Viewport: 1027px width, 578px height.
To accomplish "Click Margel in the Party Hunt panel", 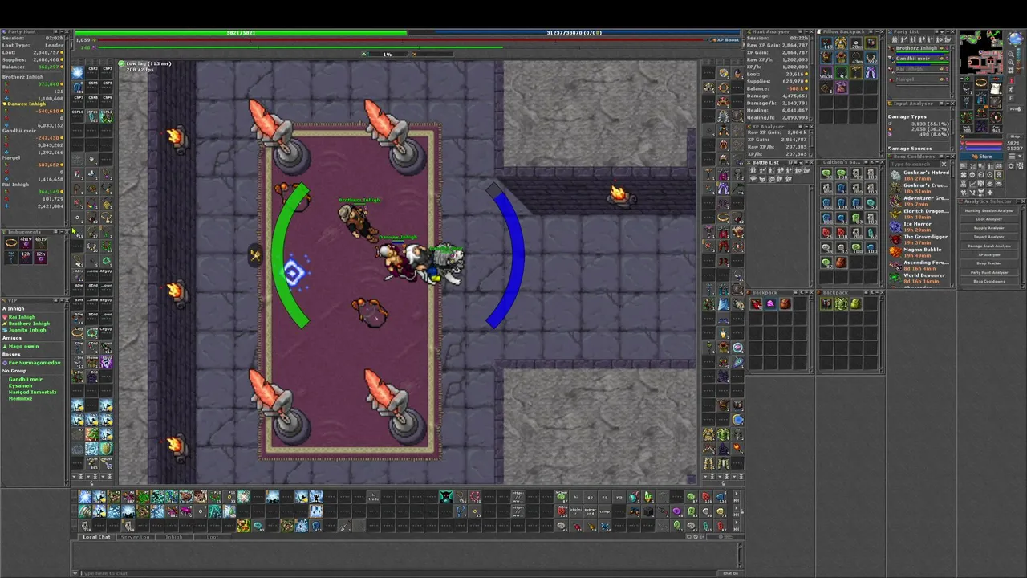I will point(11,157).
